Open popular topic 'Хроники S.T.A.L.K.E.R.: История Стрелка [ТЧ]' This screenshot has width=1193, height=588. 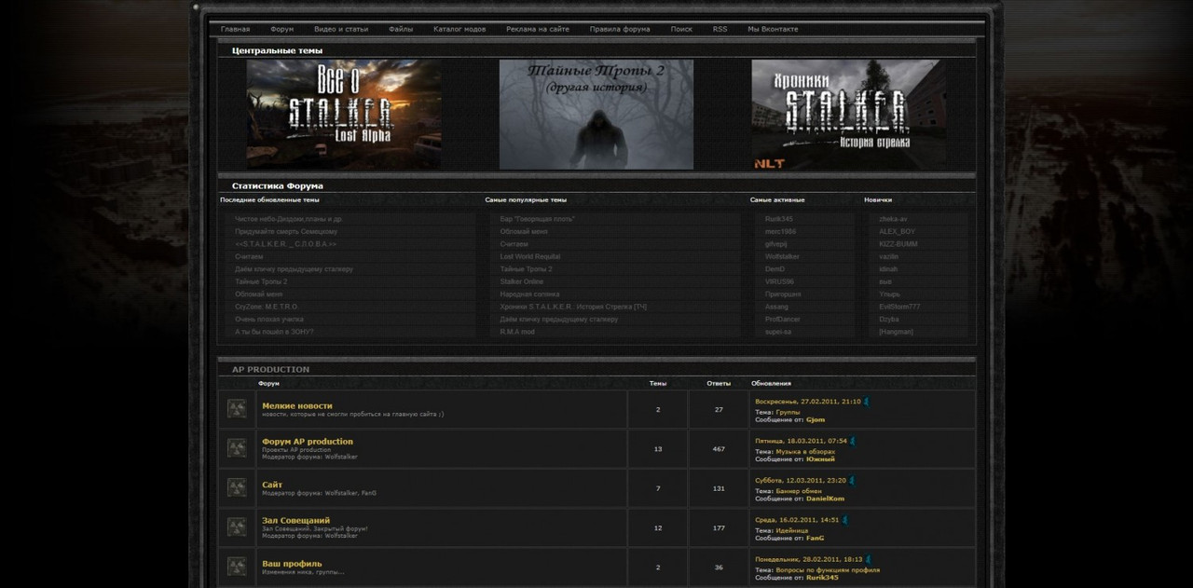(572, 307)
